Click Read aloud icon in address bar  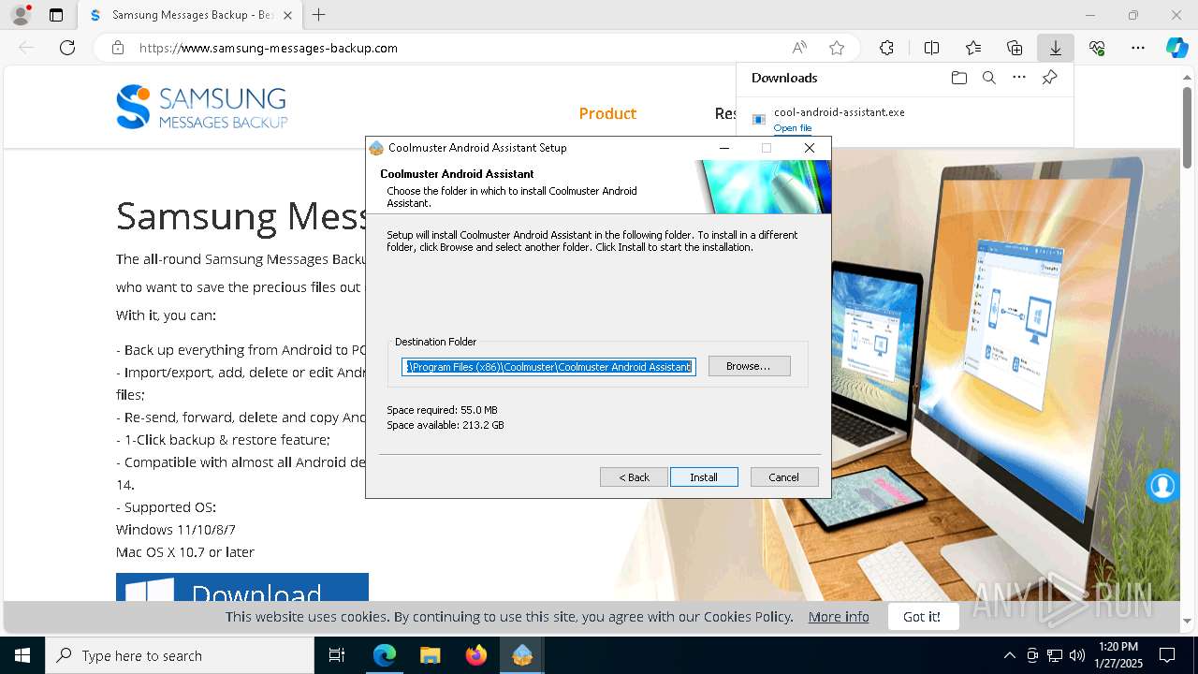[x=799, y=48]
